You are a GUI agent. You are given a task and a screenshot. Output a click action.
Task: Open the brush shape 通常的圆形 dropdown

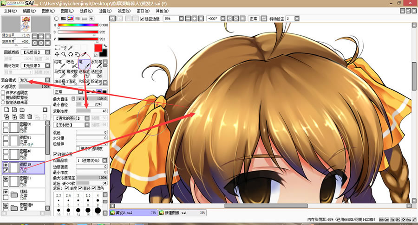[x=87, y=118]
